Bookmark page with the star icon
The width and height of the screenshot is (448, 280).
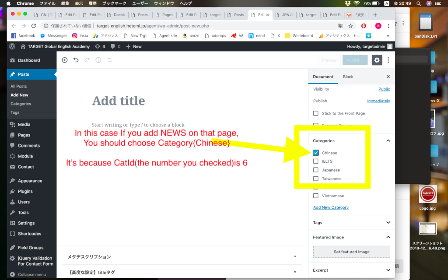350,26
